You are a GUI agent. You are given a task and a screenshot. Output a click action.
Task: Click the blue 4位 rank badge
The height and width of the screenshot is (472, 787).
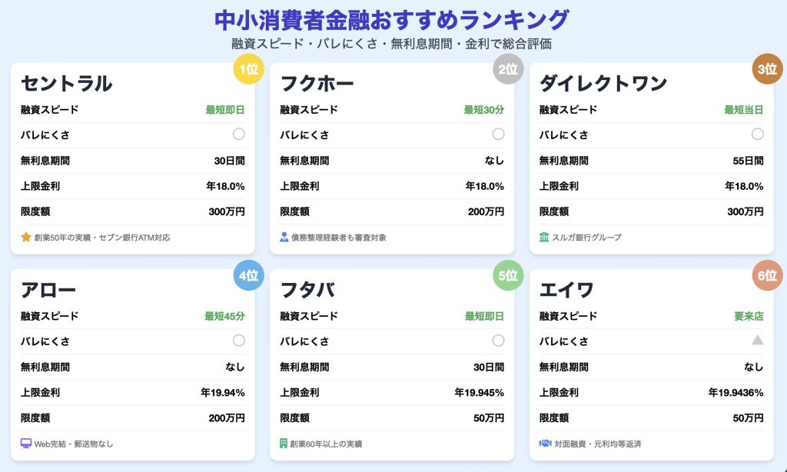(x=248, y=275)
